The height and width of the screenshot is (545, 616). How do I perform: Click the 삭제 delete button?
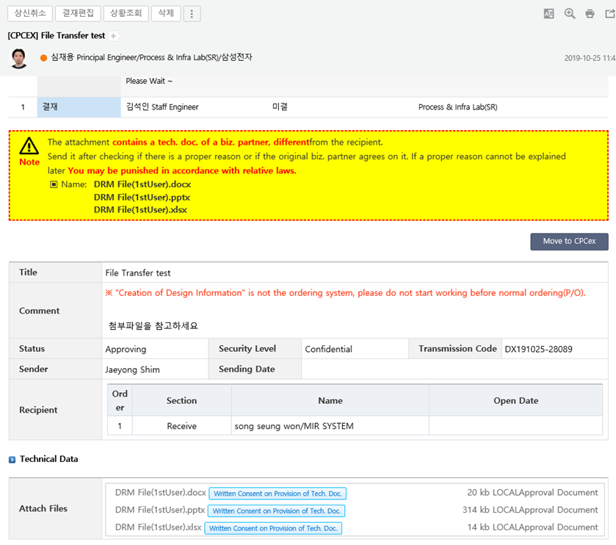point(166,14)
